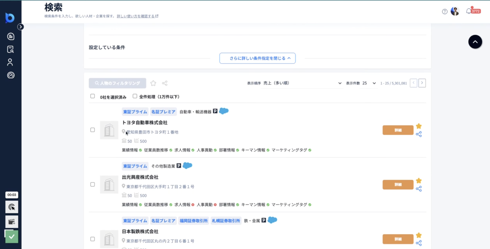This screenshot has height=249, width=490.
Task: Click share icon for 出光興産株式会社
Action: pos(419,189)
